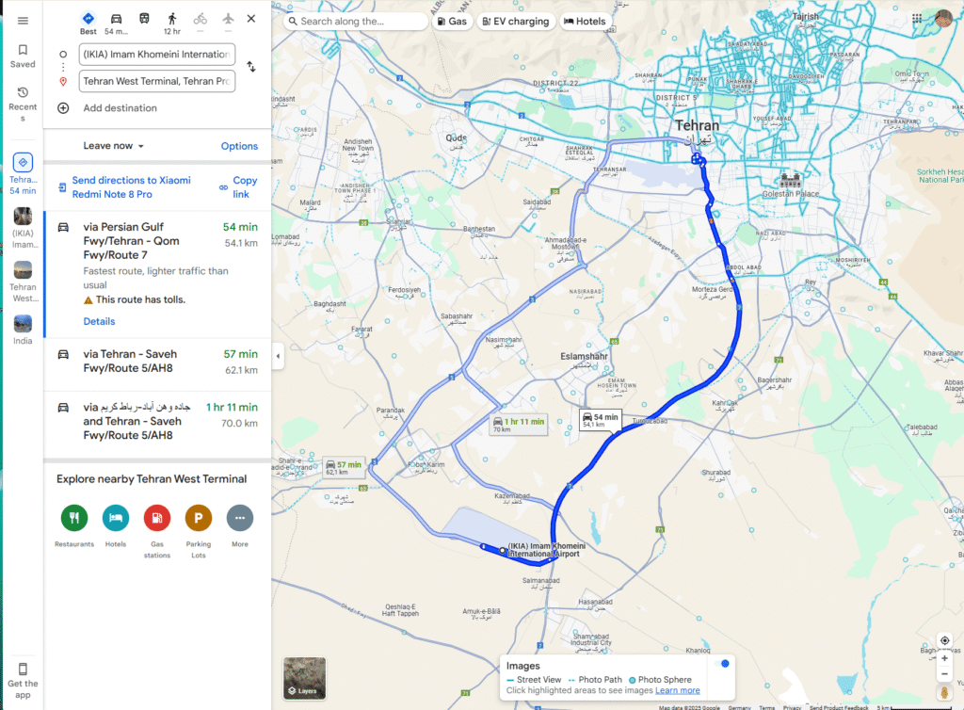Open Tehran 54 min directions sidebar item
Screen dimensions: 964x710
click(23, 174)
